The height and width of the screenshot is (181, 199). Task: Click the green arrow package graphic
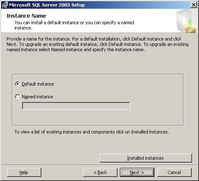(x=190, y=26)
